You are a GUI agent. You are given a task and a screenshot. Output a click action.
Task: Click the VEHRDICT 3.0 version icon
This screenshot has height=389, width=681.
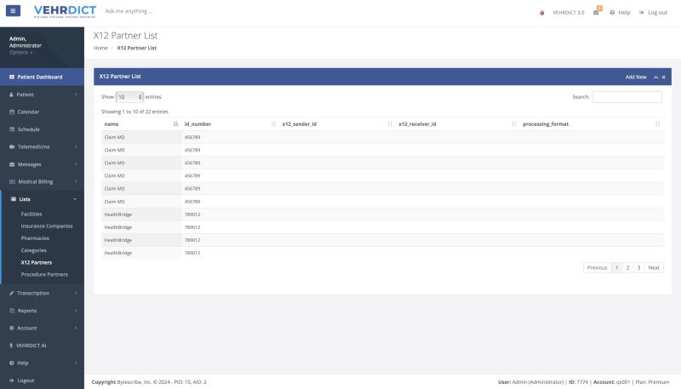(543, 13)
